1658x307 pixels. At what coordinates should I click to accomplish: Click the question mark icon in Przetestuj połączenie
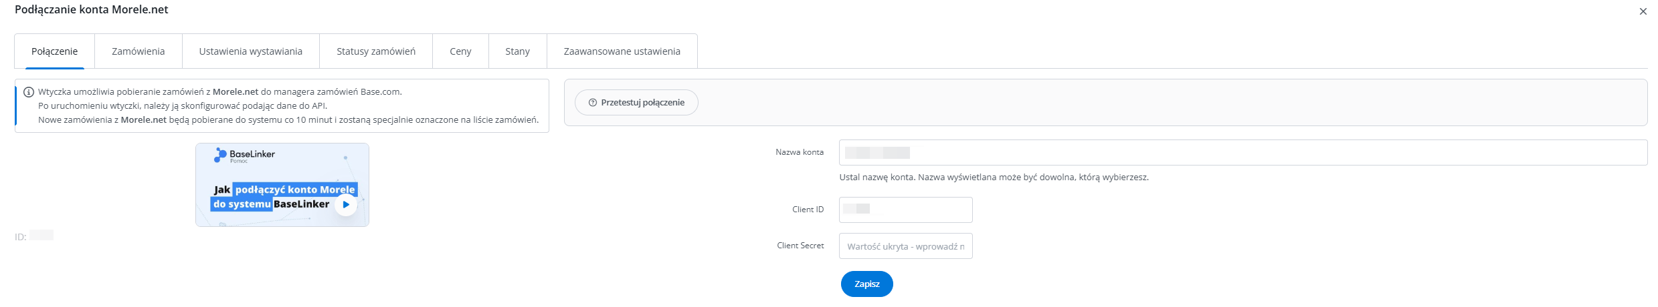[x=592, y=103]
